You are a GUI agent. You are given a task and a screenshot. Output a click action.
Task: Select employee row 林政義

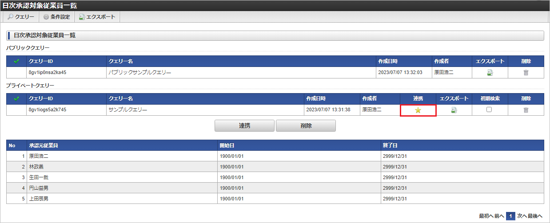pos(275,167)
